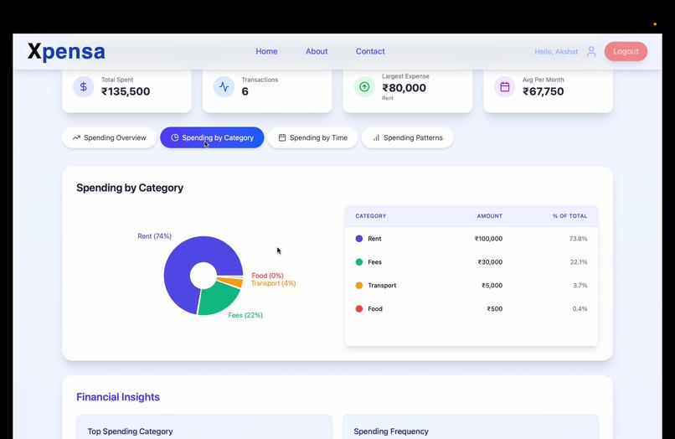Click the calendar icon in Spending by Time
The height and width of the screenshot is (439, 675).
pos(282,137)
